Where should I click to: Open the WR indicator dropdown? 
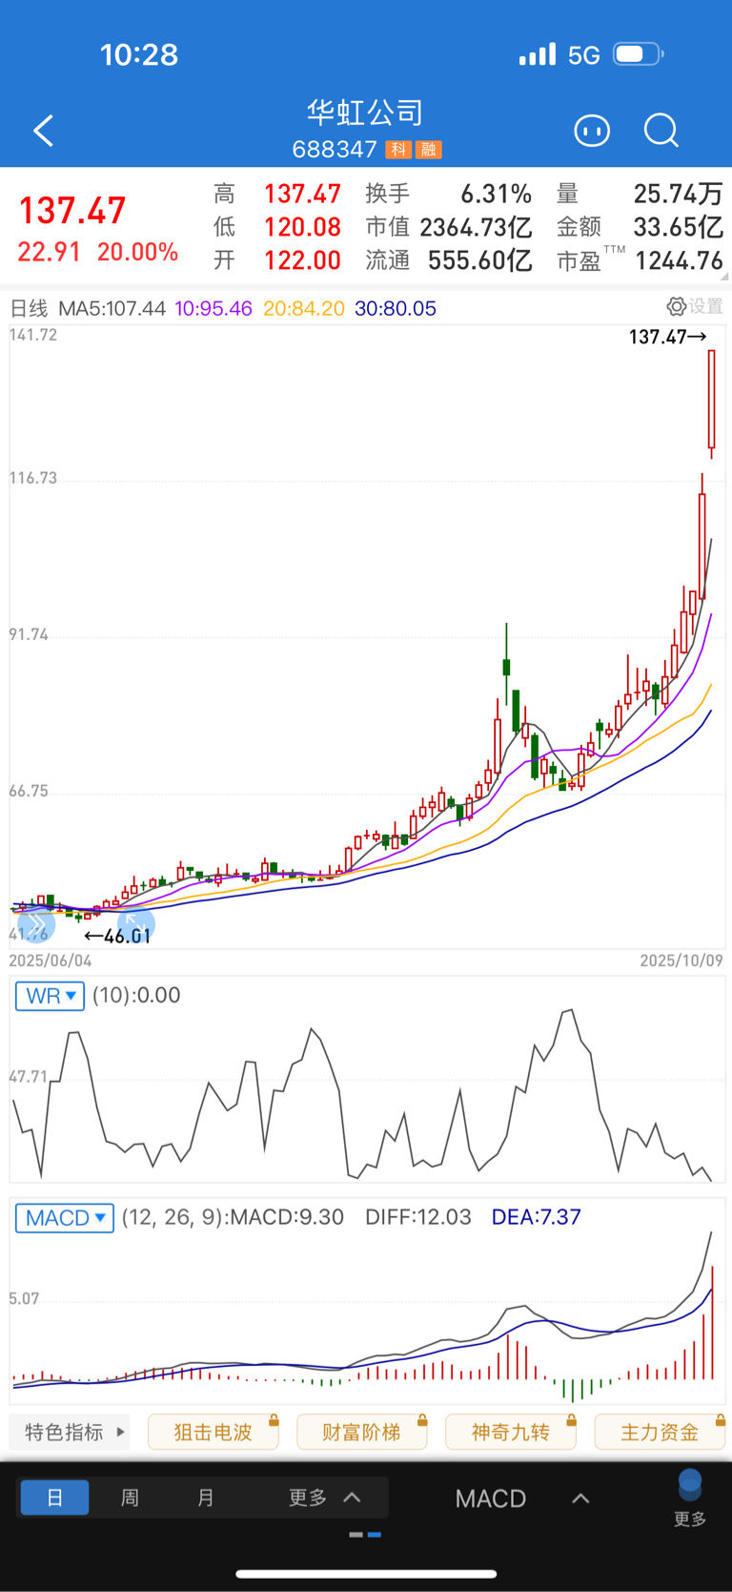50,996
